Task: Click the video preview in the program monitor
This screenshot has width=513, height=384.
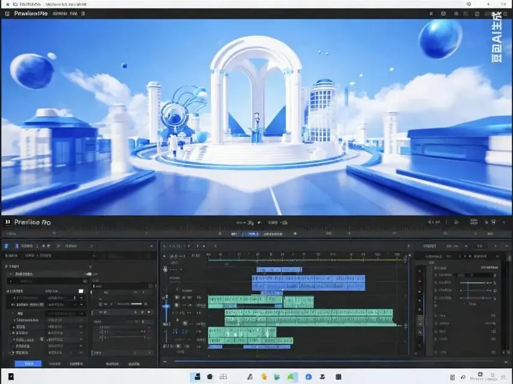Action: click(256, 117)
